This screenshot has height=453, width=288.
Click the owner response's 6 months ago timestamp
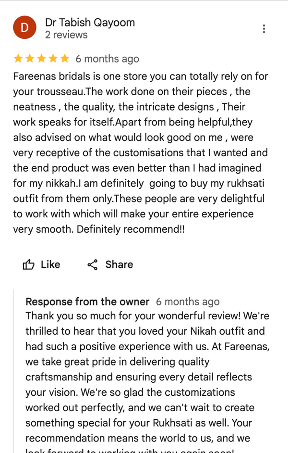188,302
